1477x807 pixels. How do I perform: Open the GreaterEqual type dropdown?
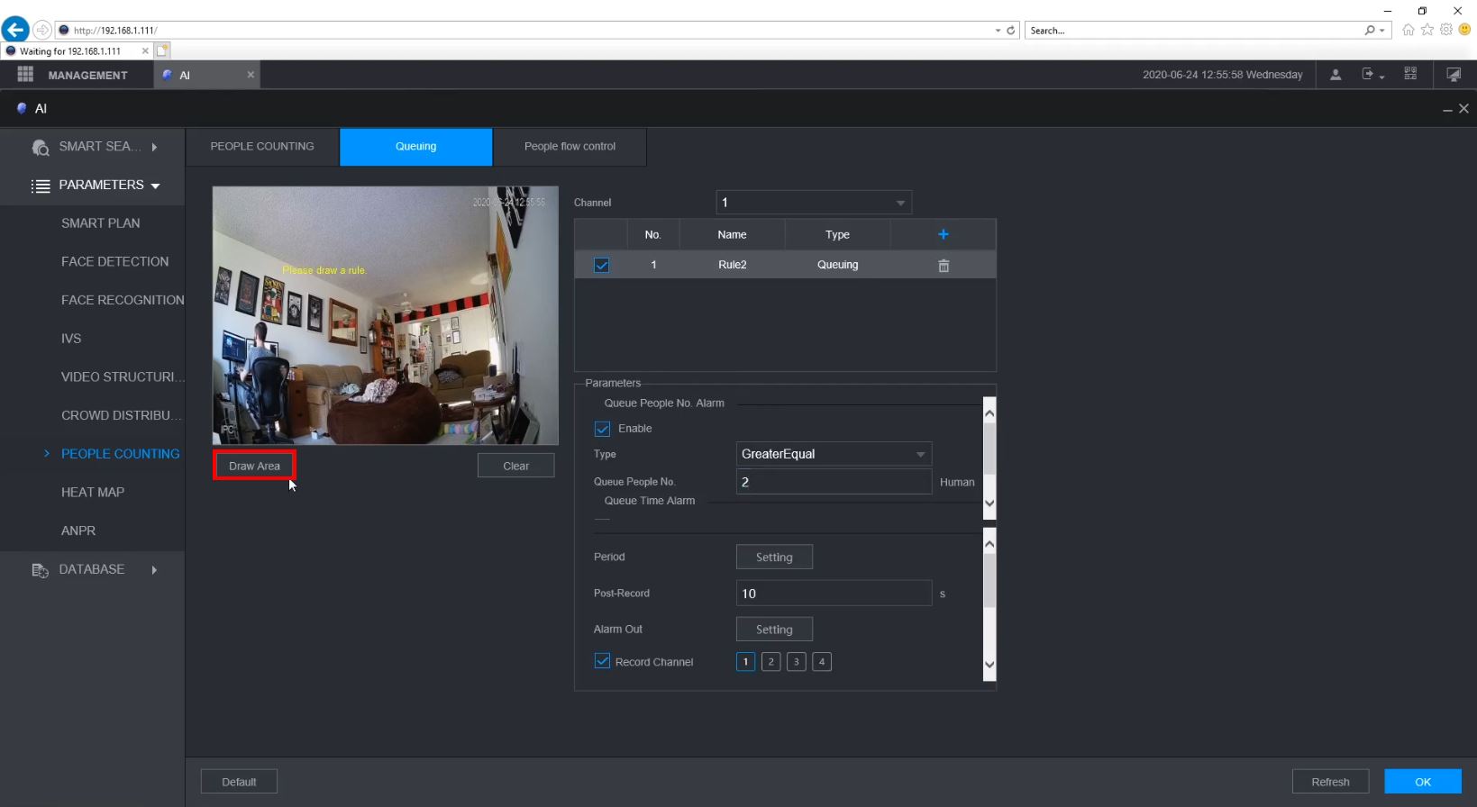pyautogui.click(x=833, y=454)
